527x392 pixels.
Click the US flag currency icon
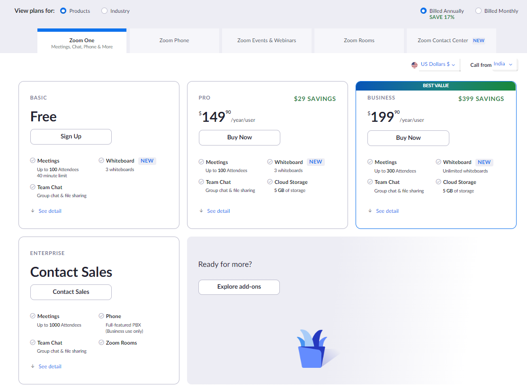[x=414, y=64]
